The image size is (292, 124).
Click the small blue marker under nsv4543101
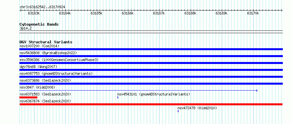118,97
